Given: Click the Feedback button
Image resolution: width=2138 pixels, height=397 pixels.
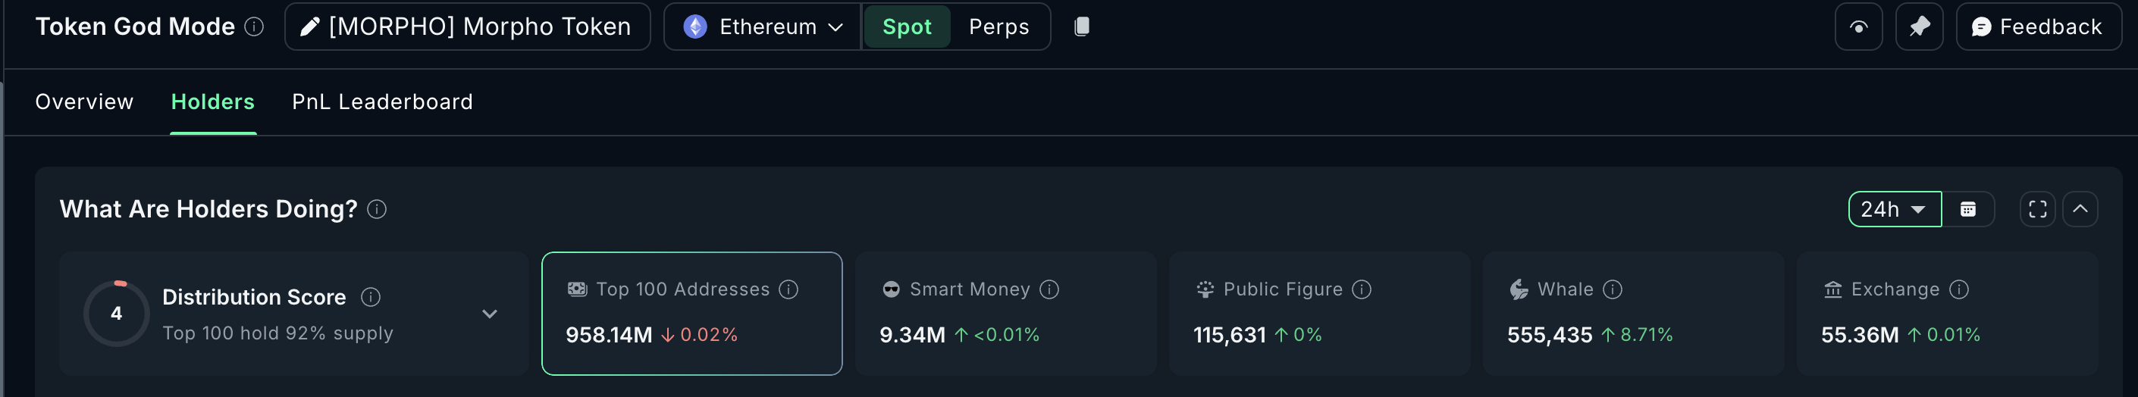Looking at the screenshot, I should 2039,27.
